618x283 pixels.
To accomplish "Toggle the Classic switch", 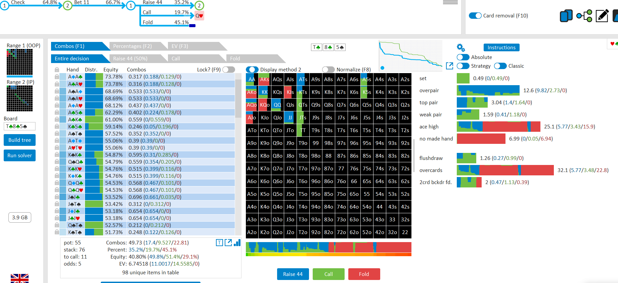I will click(500, 66).
